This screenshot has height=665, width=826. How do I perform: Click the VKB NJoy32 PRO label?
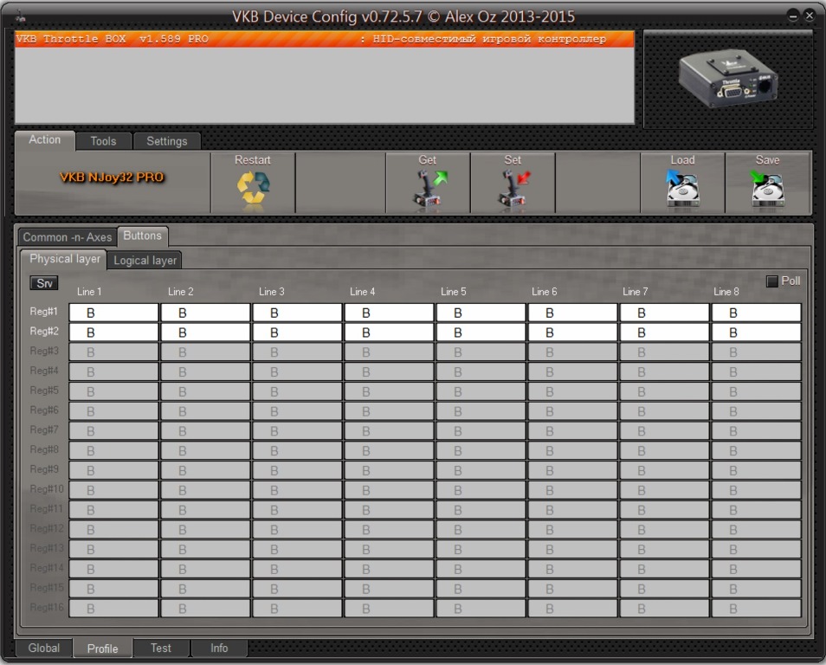coord(112,177)
